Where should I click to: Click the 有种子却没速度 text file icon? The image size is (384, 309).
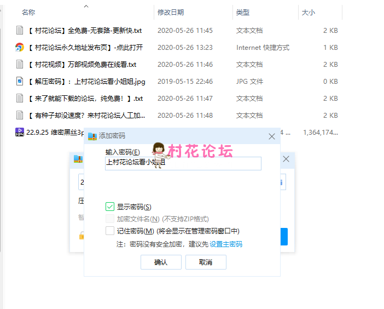pyautogui.click(x=20, y=116)
